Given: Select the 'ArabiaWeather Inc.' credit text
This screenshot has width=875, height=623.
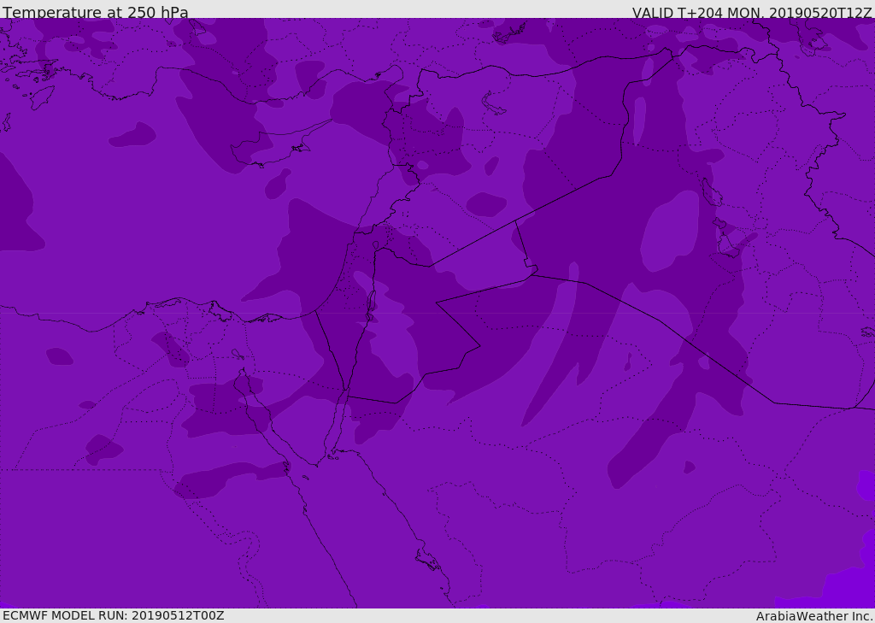Looking at the screenshot, I should click(814, 616).
